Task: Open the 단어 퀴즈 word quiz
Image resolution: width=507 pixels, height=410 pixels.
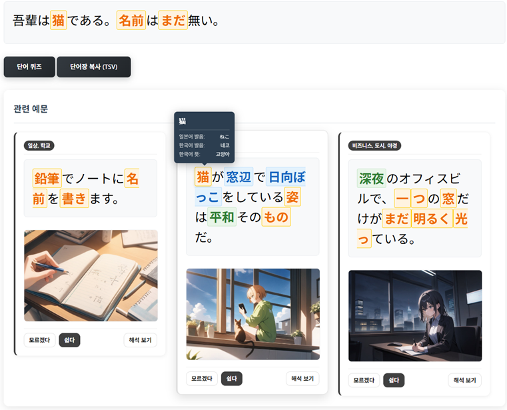Action: [29, 67]
